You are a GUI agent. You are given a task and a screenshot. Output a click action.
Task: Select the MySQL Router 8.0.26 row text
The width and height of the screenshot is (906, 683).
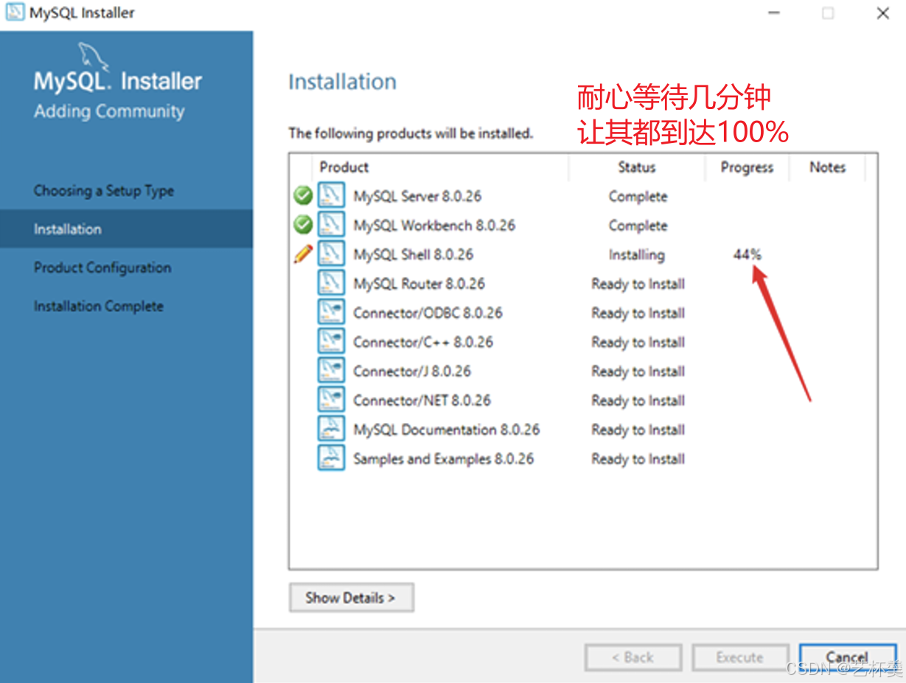(419, 284)
